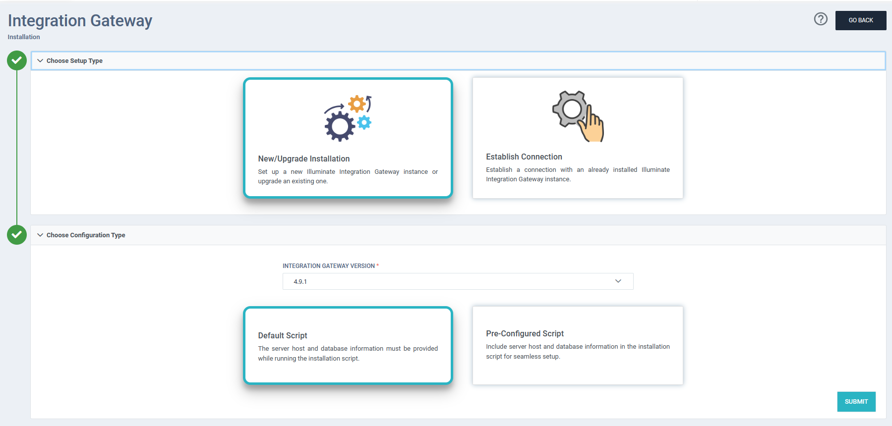This screenshot has width=892, height=426.
Task: Click the Integration Gateway page title
Action: [80, 20]
